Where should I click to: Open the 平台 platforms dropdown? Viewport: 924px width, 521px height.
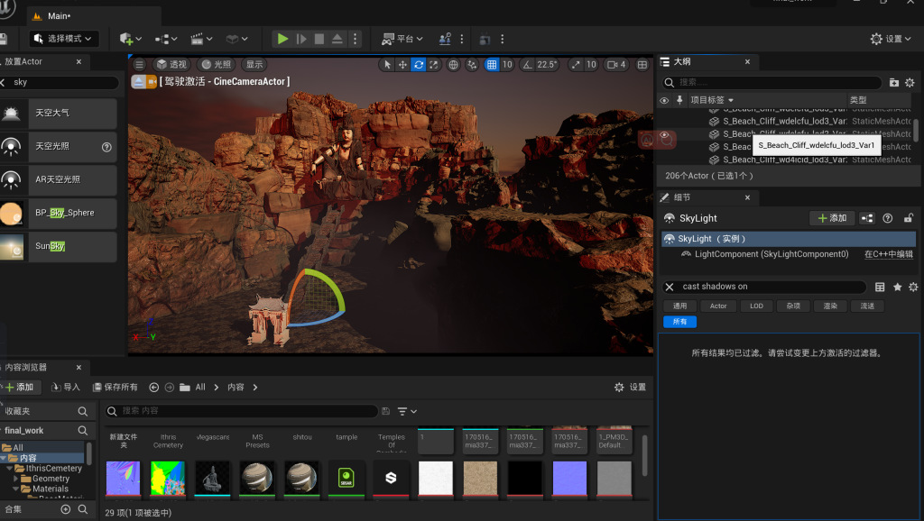[402, 39]
